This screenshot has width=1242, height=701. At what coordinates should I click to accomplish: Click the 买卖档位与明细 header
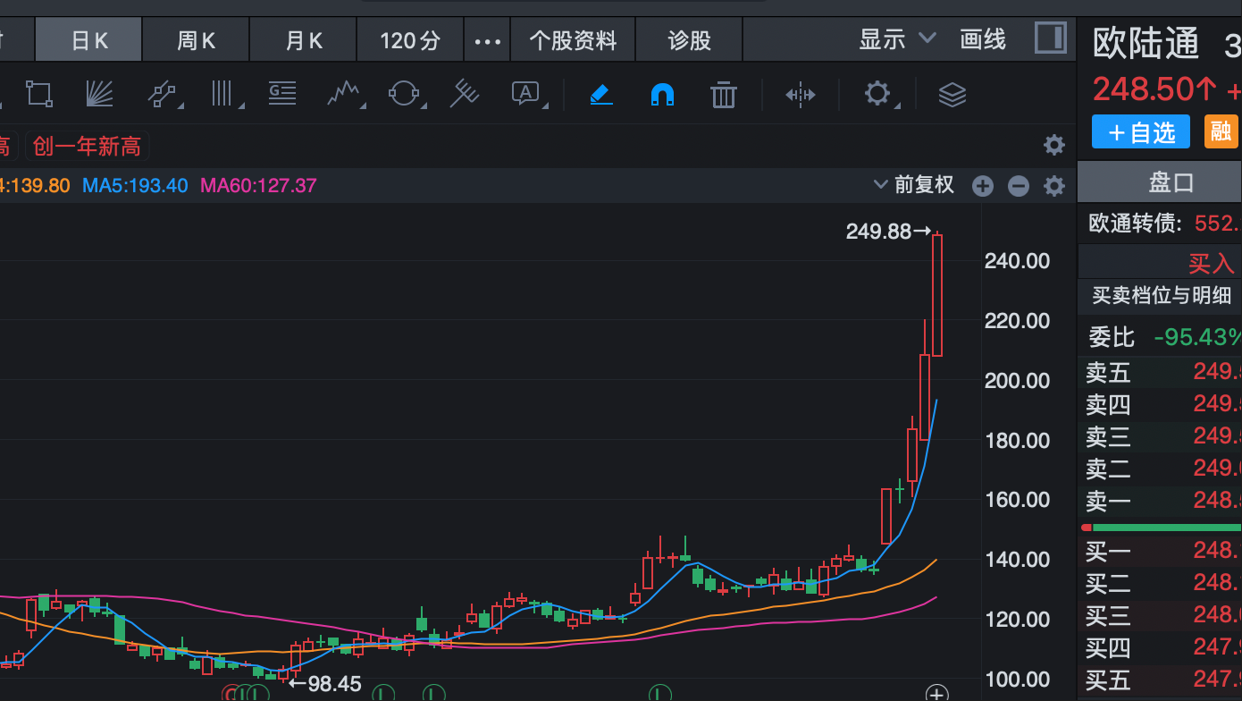coord(1162,295)
